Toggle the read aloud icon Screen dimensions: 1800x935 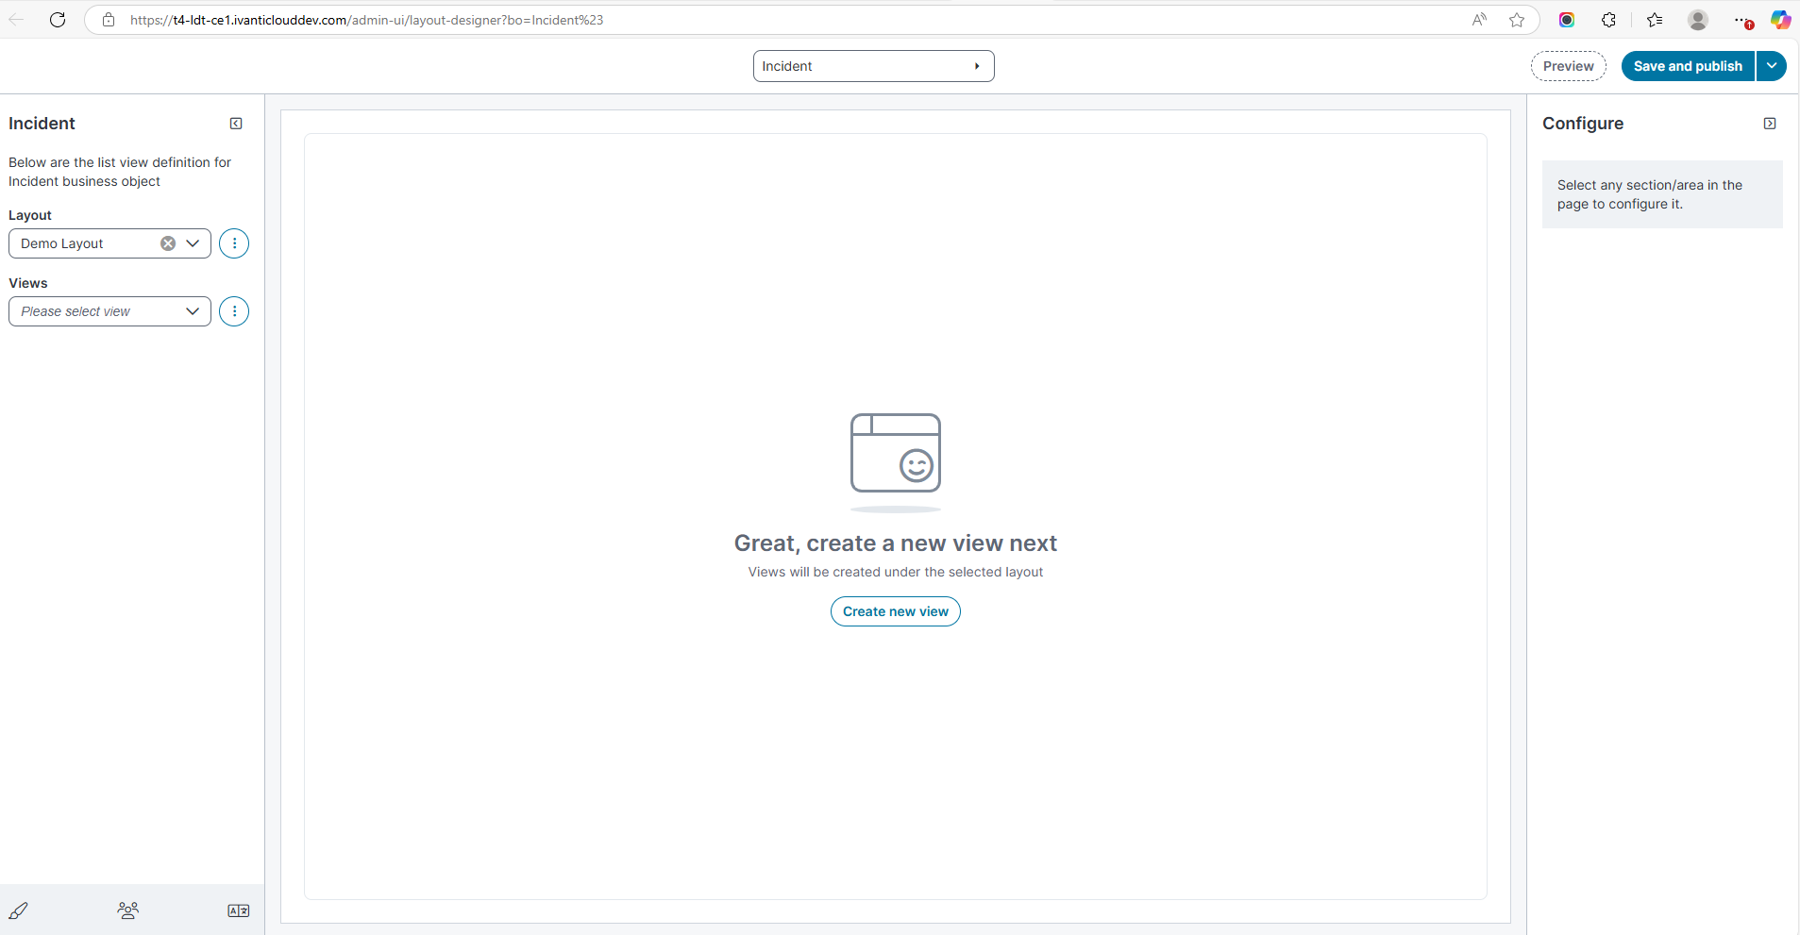(1479, 20)
